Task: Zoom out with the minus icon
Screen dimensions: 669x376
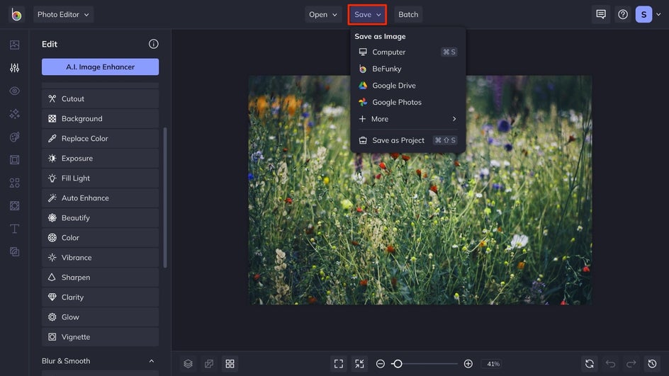Action: pyautogui.click(x=381, y=364)
